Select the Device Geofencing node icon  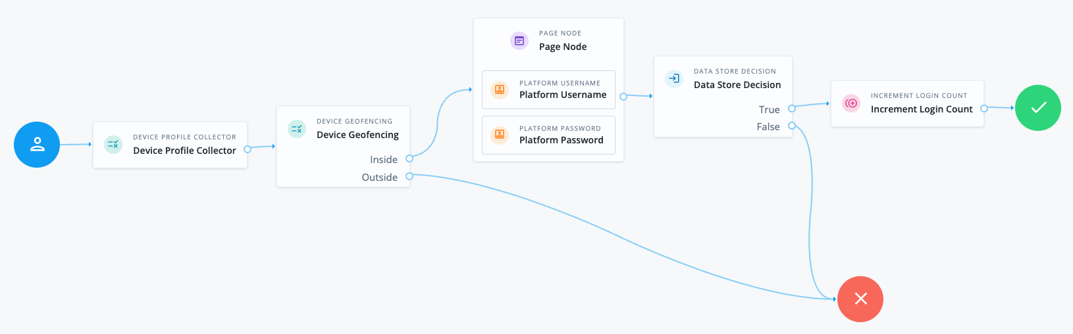tap(297, 129)
